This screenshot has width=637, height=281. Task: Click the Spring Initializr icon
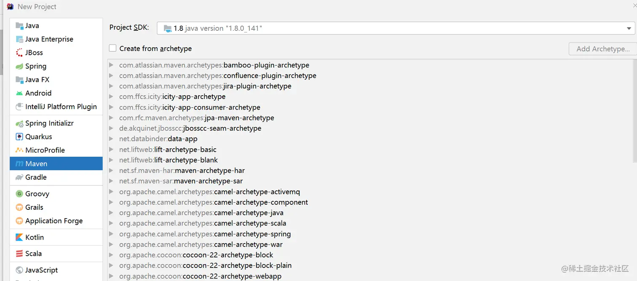(19, 123)
